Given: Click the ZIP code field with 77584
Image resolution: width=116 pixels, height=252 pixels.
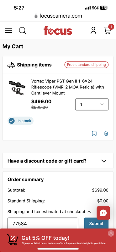Looking at the screenshot, I should (43, 223).
